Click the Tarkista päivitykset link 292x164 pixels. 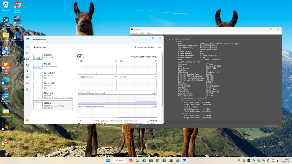[270, 126]
